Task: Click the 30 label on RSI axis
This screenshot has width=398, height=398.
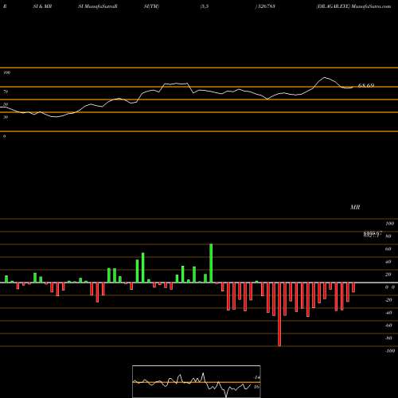Action: point(6,117)
